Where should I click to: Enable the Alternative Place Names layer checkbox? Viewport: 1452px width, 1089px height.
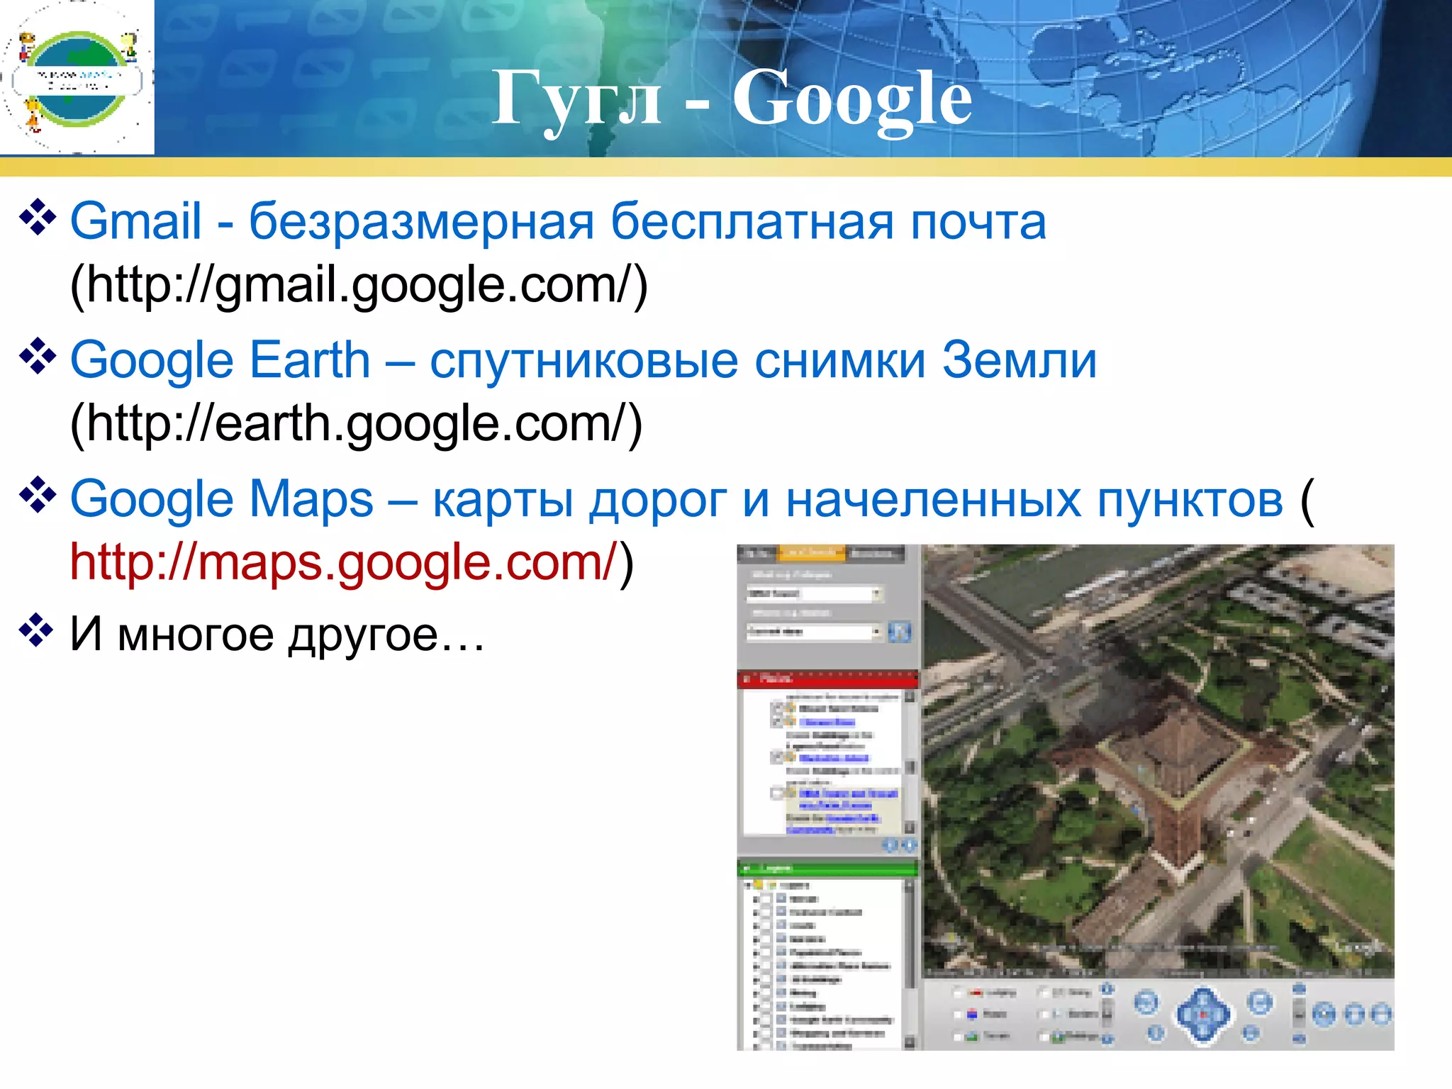click(766, 966)
